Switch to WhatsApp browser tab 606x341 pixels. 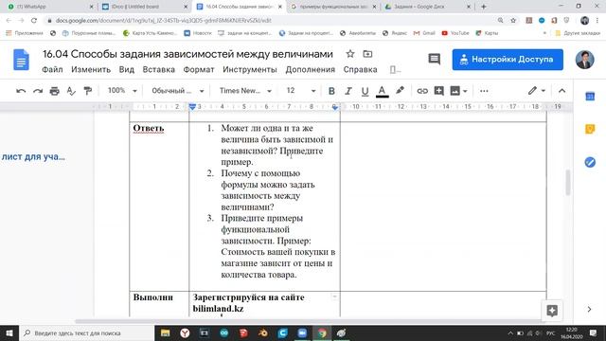tap(50, 7)
